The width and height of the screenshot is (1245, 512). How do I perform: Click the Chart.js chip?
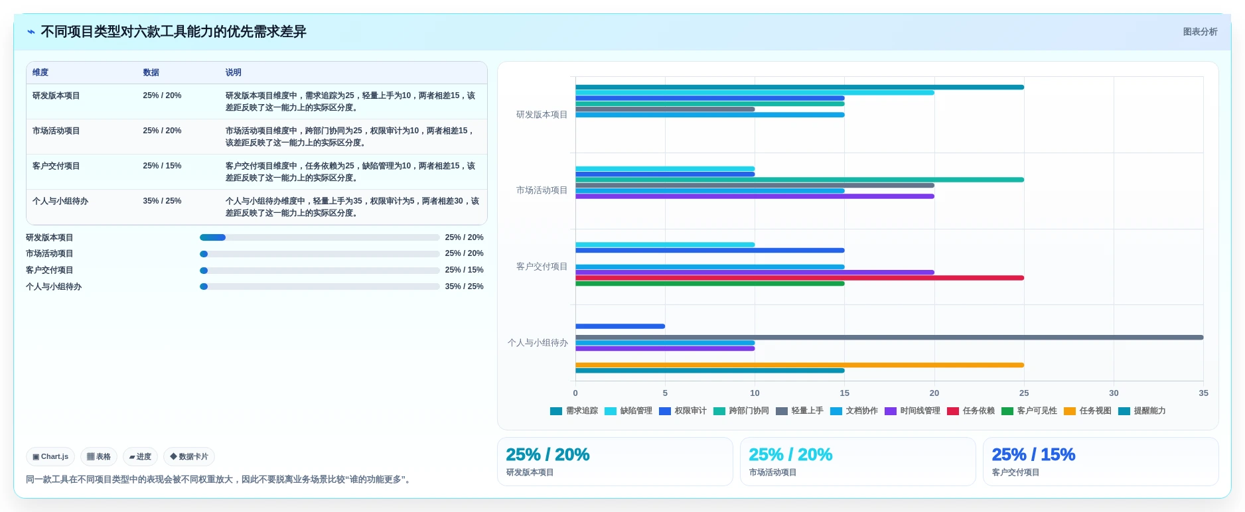tap(50, 456)
